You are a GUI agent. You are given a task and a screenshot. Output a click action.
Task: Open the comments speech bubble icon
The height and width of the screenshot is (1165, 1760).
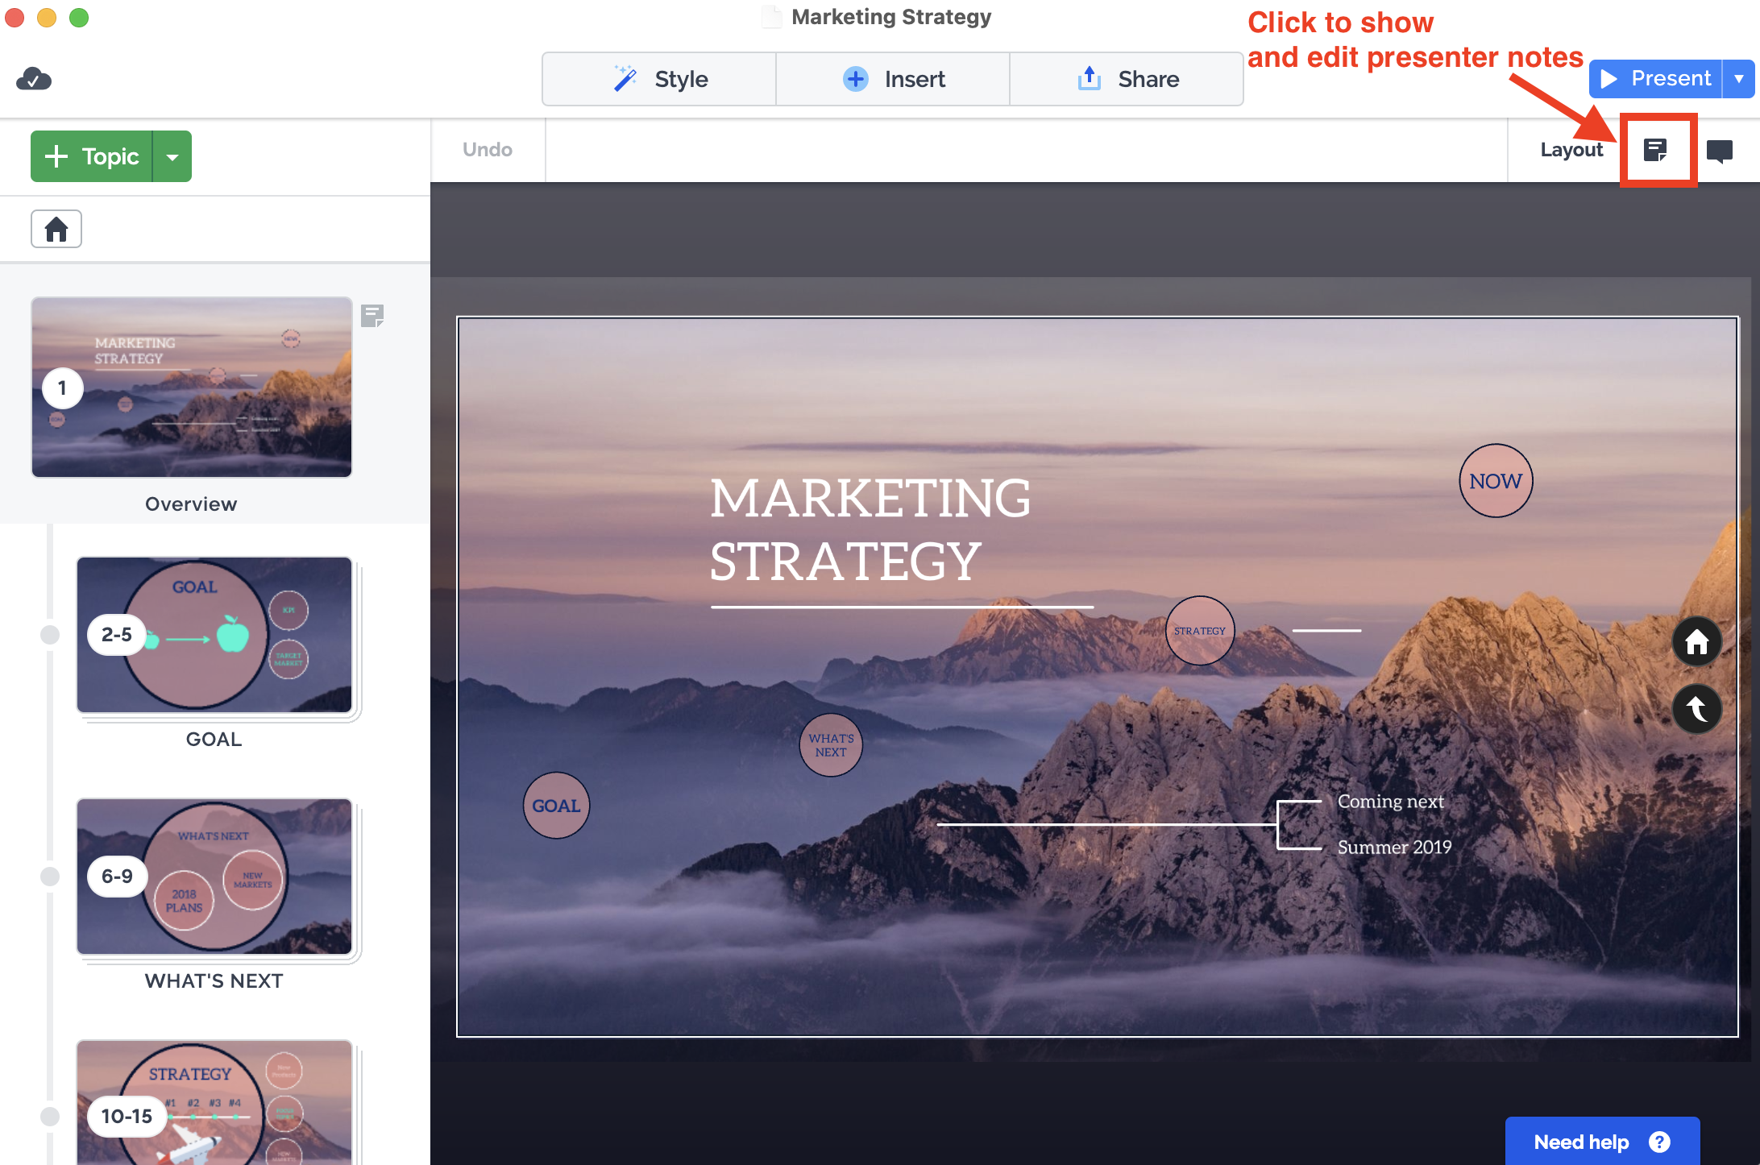[x=1719, y=151]
